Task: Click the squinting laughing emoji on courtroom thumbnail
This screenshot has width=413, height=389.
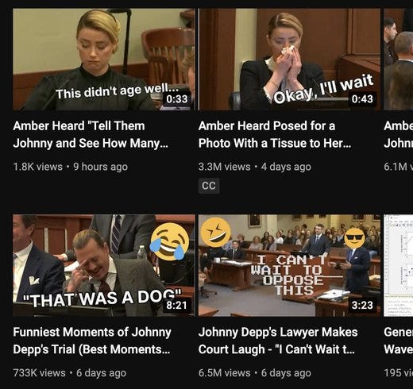Action: pos(215,232)
